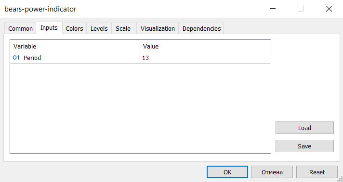
Task: Click the 01 integer icon beside Period
Action: (x=16, y=58)
